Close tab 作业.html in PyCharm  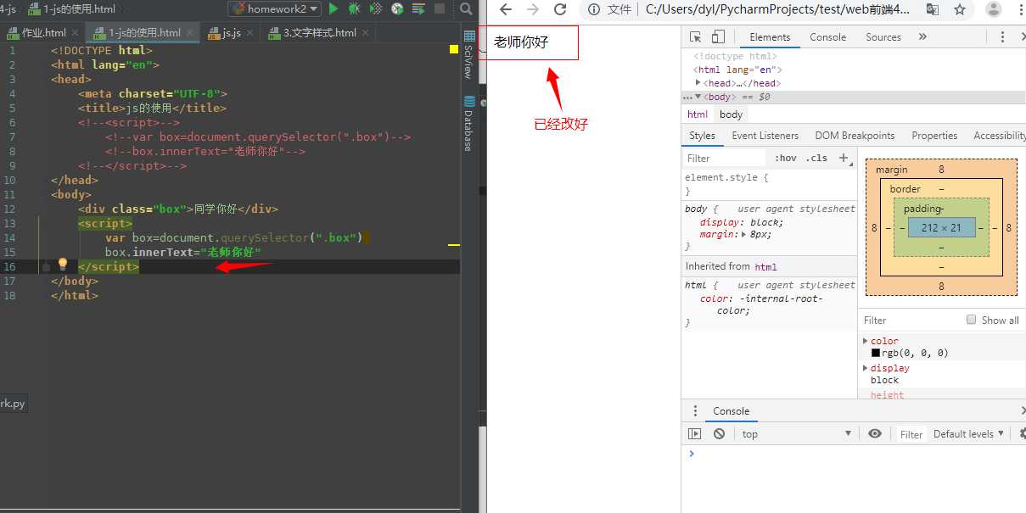click(76, 33)
